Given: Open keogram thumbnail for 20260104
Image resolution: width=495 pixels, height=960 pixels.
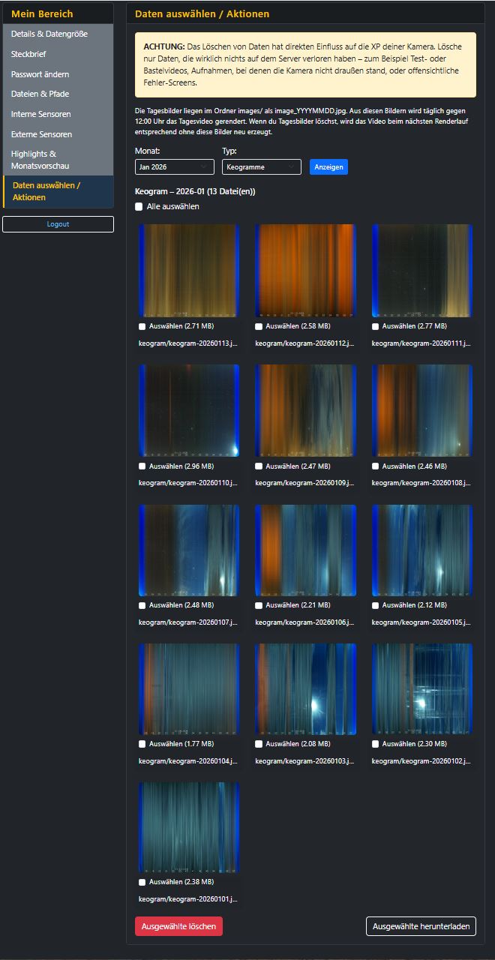Looking at the screenshot, I should click(x=189, y=688).
